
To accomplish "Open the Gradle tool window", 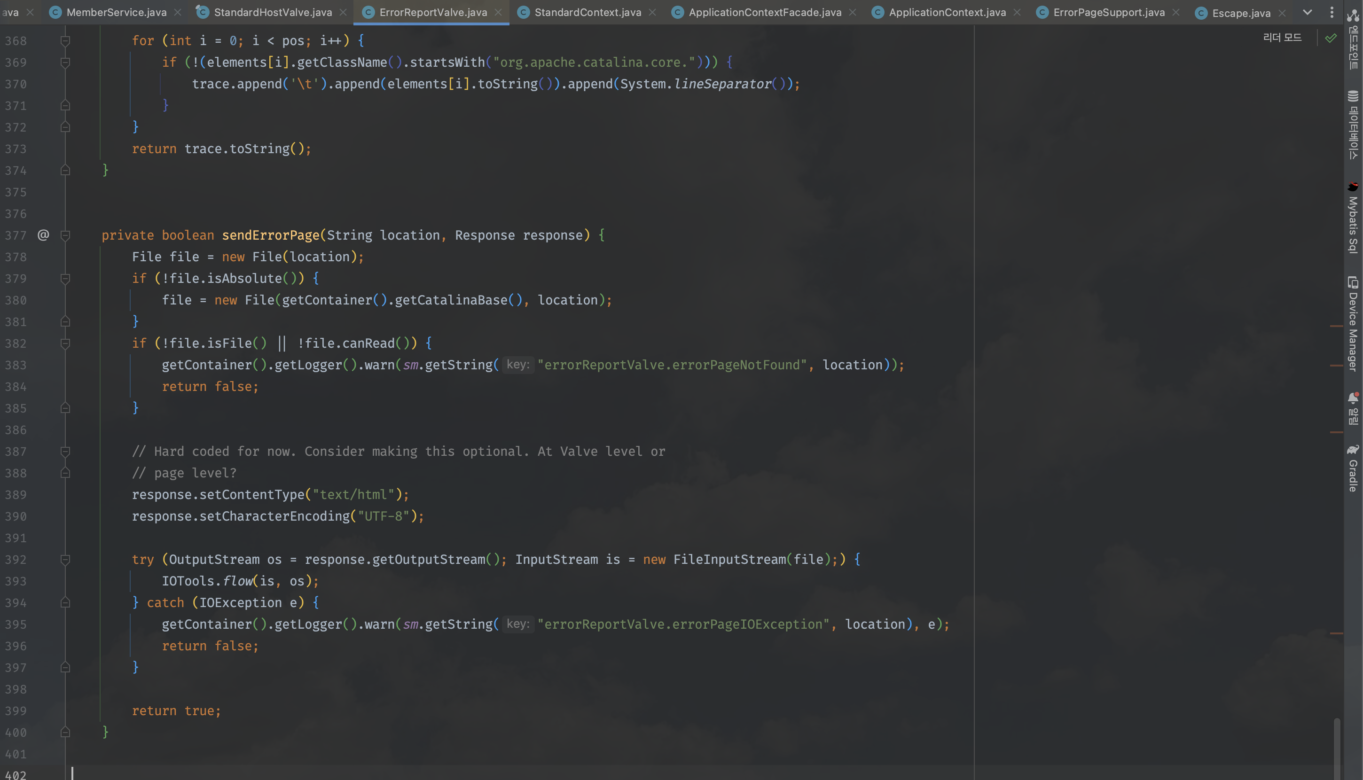I will (1353, 468).
